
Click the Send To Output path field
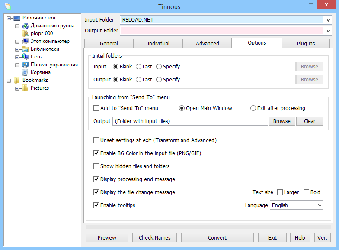click(190, 121)
